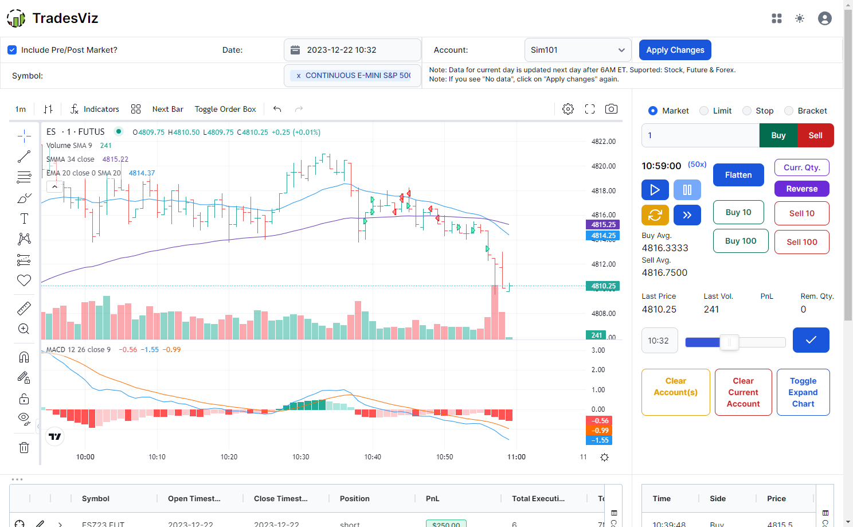Activate the Zoom In chart tool
Image resolution: width=853 pixels, height=527 pixels.
pyautogui.click(x=24, y=329)
